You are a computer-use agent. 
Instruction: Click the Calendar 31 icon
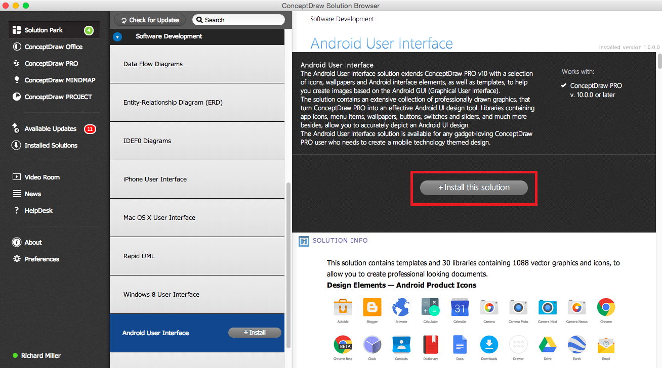click(x=460, y=307)
